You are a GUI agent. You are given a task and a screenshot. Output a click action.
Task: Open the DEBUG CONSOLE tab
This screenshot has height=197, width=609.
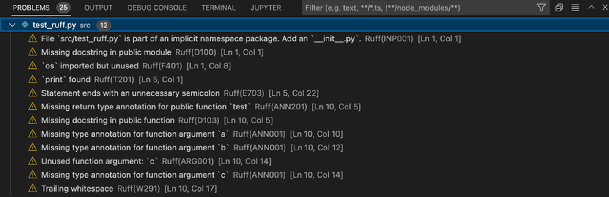click(x=157, y=8)
